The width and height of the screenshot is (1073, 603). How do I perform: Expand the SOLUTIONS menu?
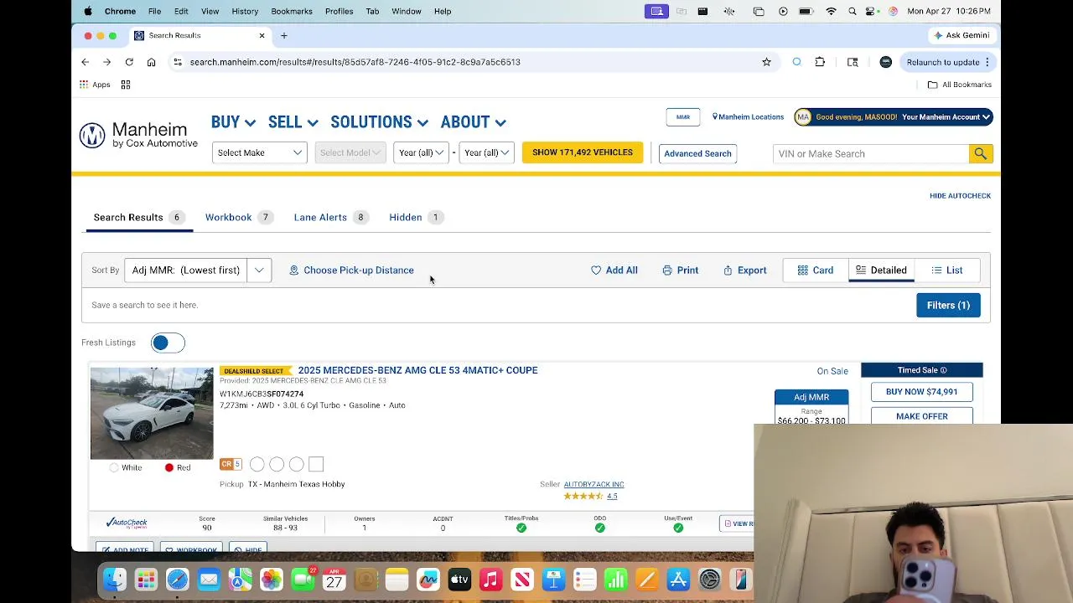(379, 122)
